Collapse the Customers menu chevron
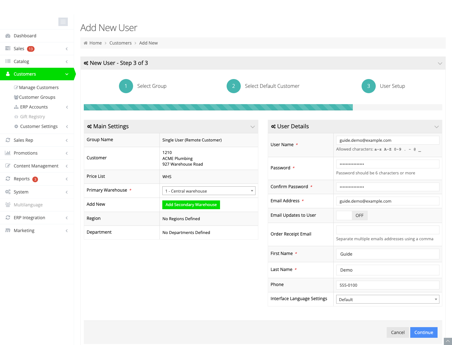This screenshot has width=452, height=345. pos(67,74)
